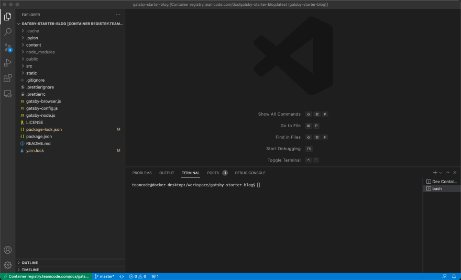Screen dimensions: 461x280
Task: Open the terminal launch profile dropdown arrow
Action: 441,173
